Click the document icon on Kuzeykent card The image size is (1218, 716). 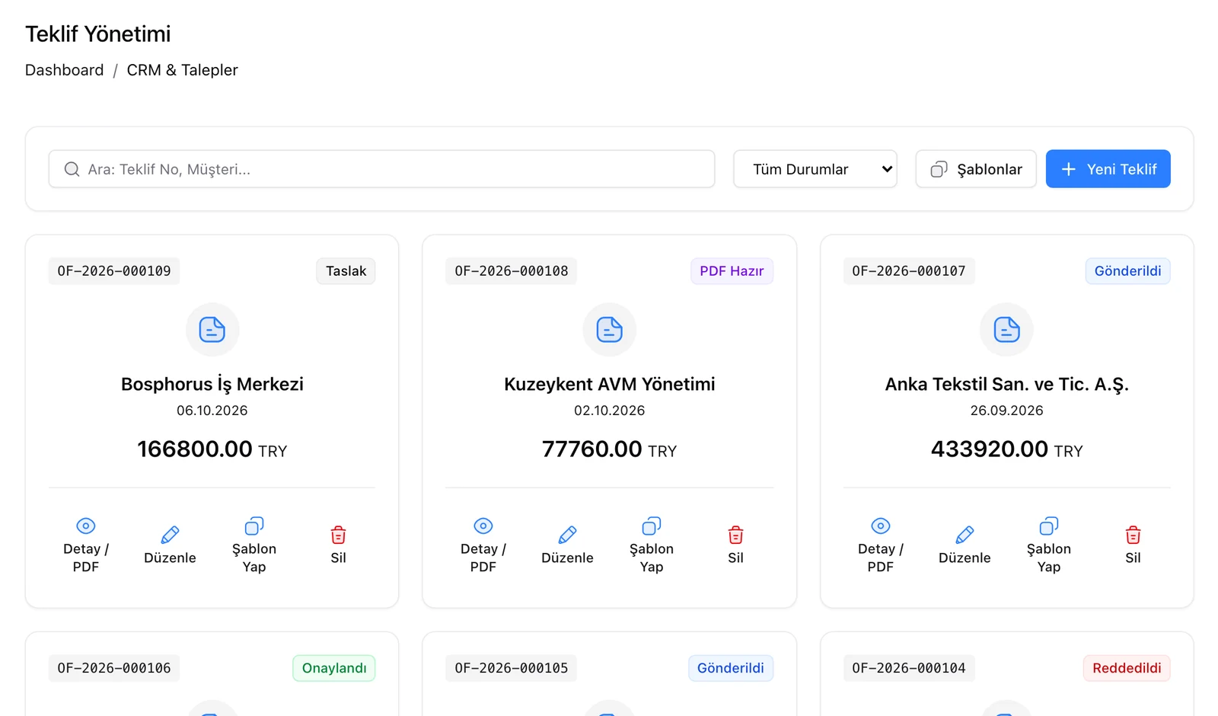pyautogui.click(x=610, y=330)
